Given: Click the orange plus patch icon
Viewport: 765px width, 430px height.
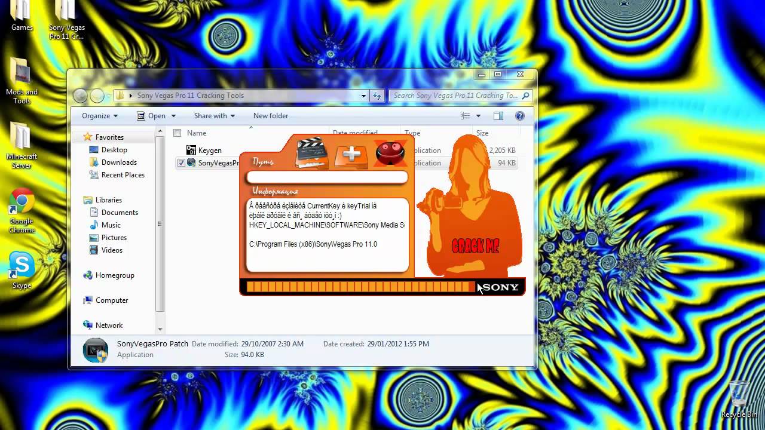Looking at the screenshot, I should [351, 155].
